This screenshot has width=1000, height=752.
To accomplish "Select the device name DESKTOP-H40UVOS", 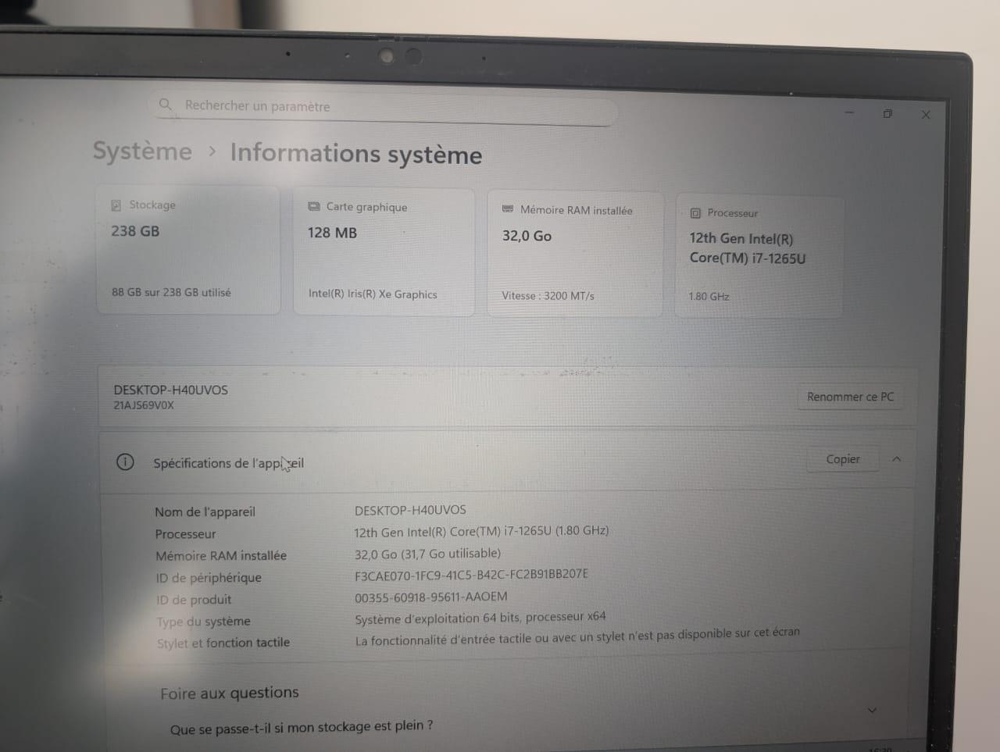I will [x=170, y=389].
